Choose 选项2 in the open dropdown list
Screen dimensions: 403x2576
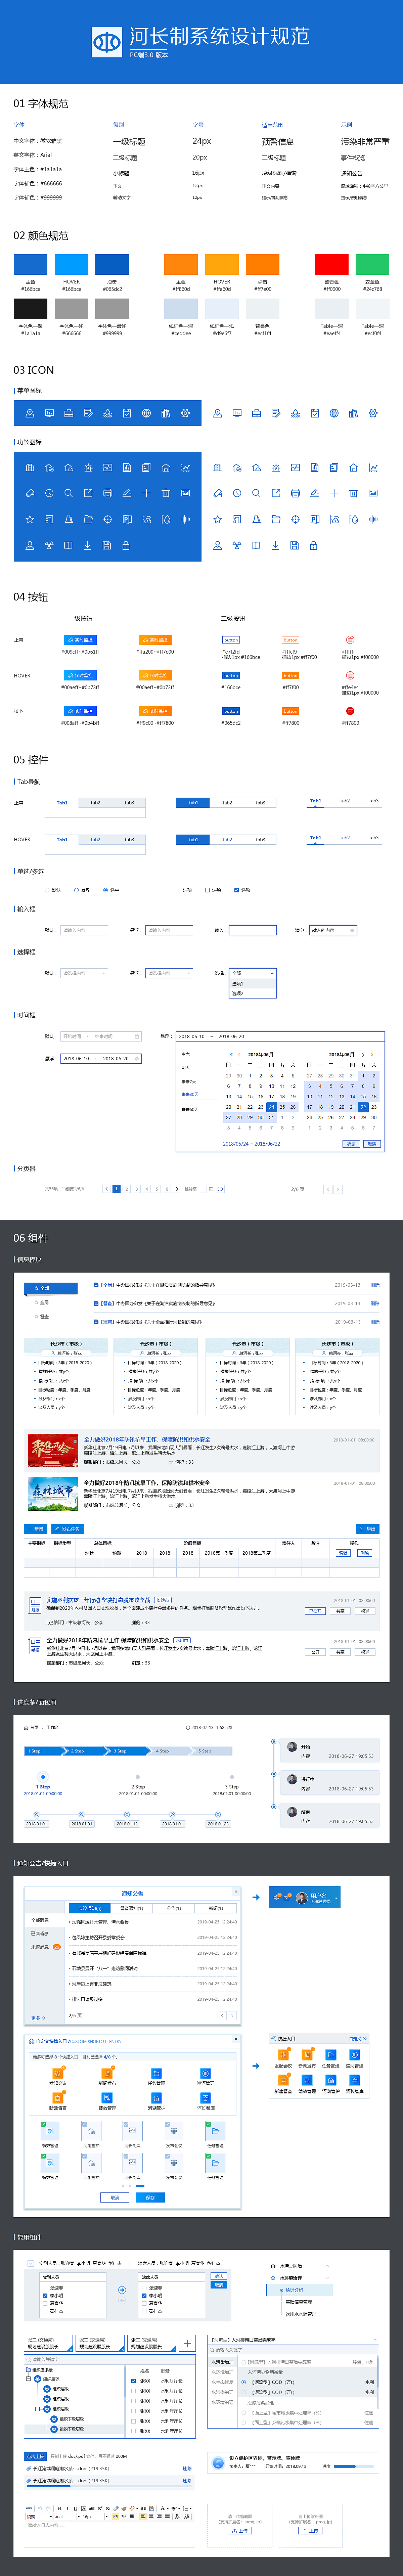pyautogui.click(x=253, y=994)
